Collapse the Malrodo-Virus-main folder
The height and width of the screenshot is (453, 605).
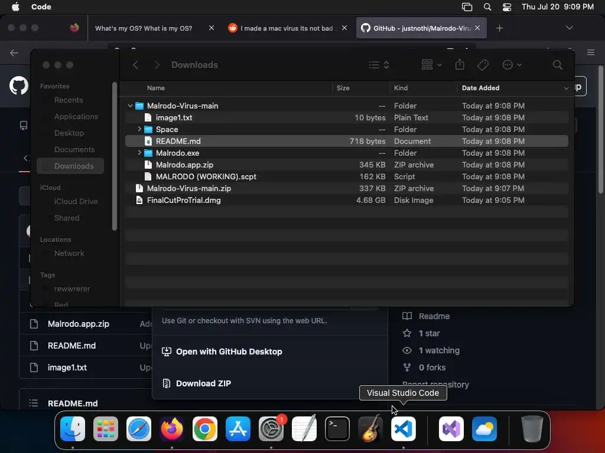click(130, 106)
